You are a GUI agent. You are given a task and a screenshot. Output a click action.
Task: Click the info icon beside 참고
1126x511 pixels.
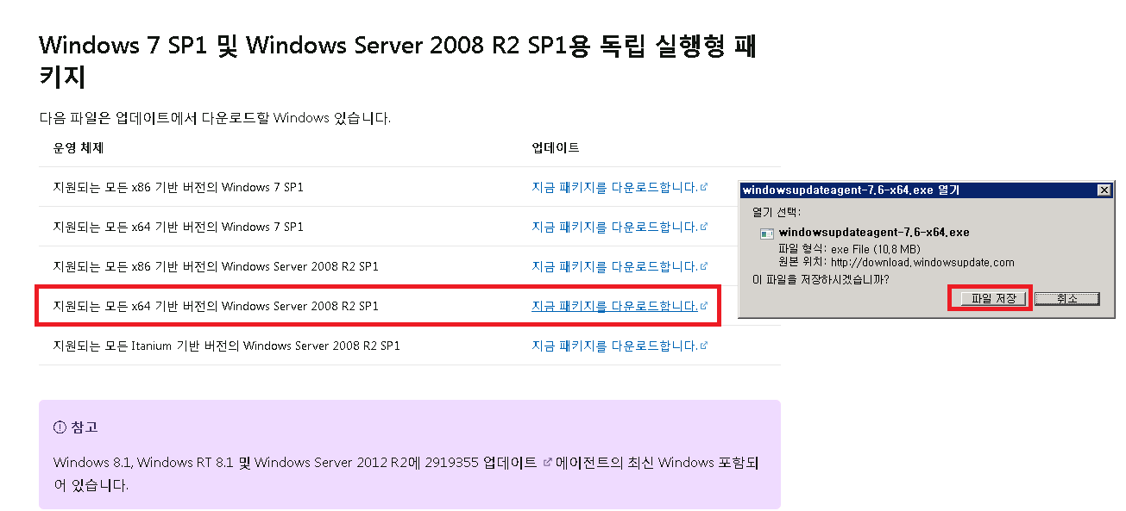click(x=60, y=427)
